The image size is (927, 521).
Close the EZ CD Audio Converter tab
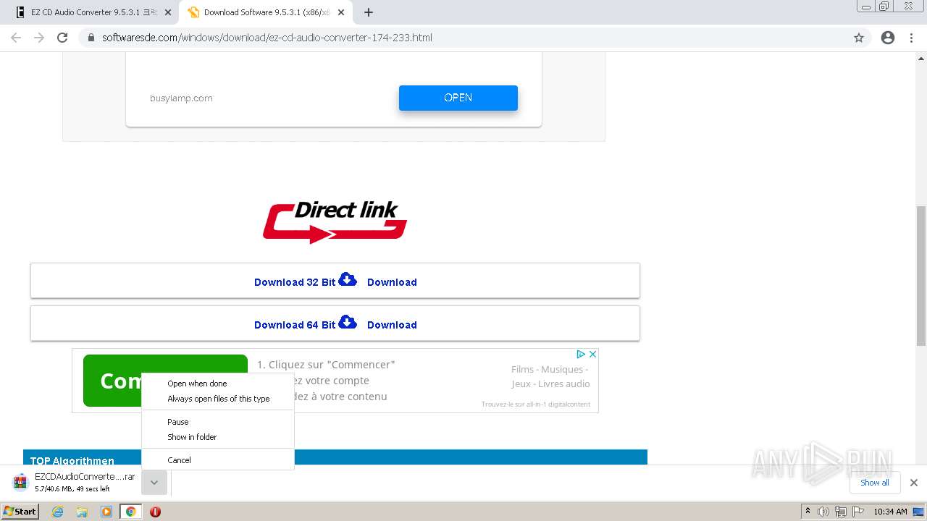(168, 12)
